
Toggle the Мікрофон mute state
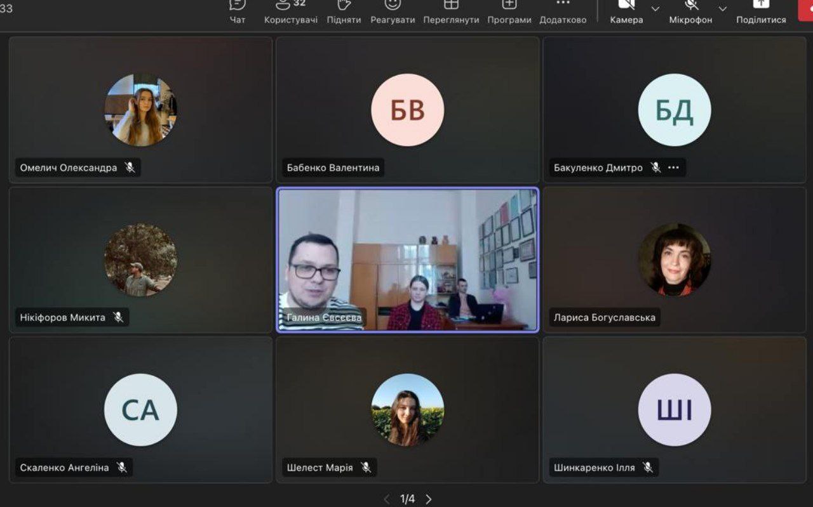tap(690, 11)
